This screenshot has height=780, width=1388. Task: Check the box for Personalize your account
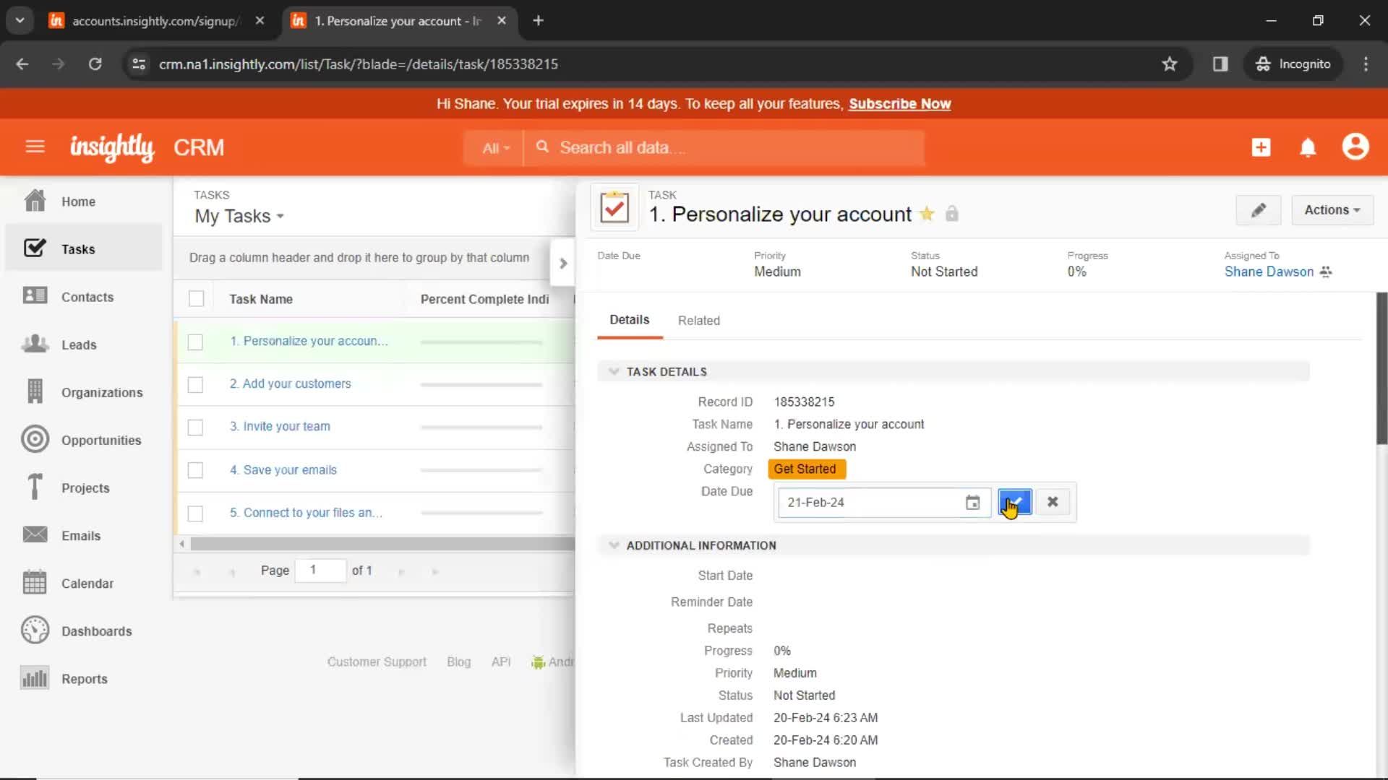click(195, 342)
